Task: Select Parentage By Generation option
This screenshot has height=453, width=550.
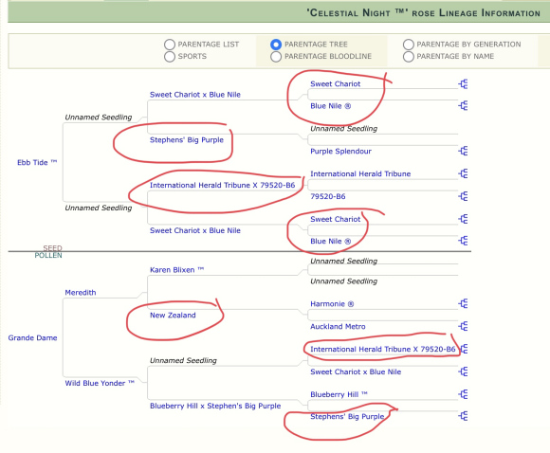Action: tap(409, 45)
